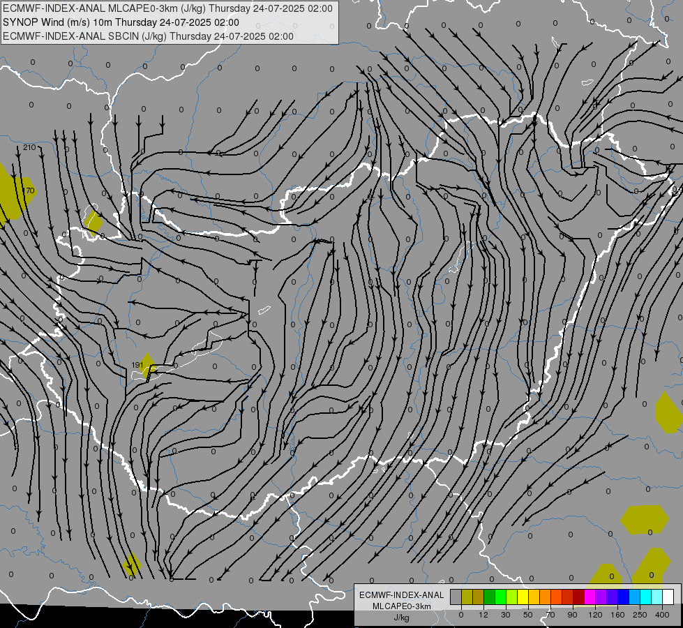Click the 170 value on the olive patch
The image size is (683, 628).
click(29, 191)
